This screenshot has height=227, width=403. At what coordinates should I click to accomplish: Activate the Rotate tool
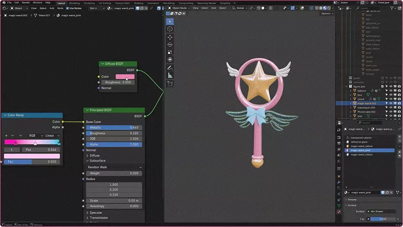[x=170, y=45]
